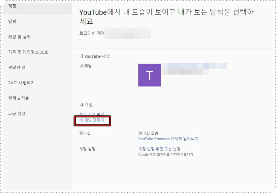Viewport: 276px width, 193px height.
Task: Click 계정 설정 확인 또는 변경 link
Action: click(x=159, y=149)
